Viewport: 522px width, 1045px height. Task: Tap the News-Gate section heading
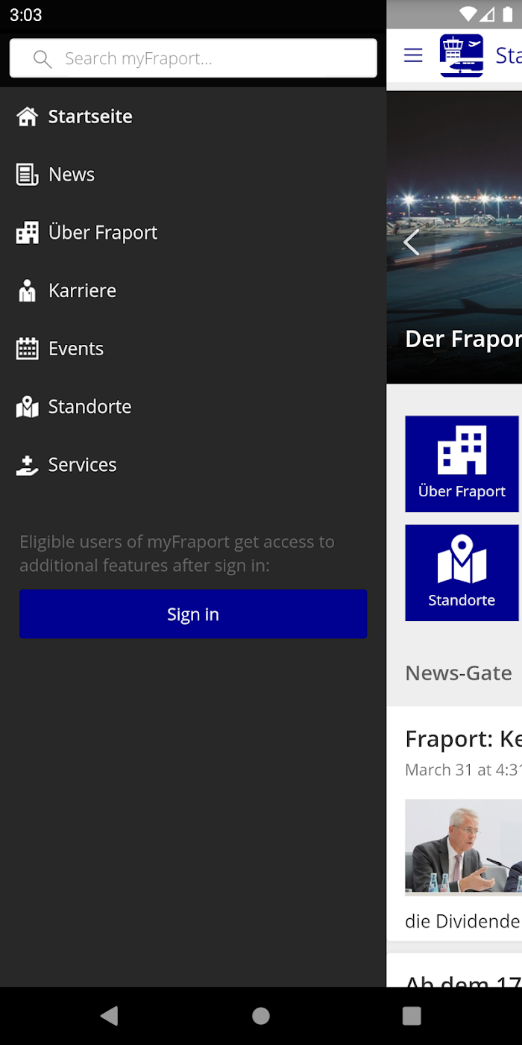[x=459, y=673]
